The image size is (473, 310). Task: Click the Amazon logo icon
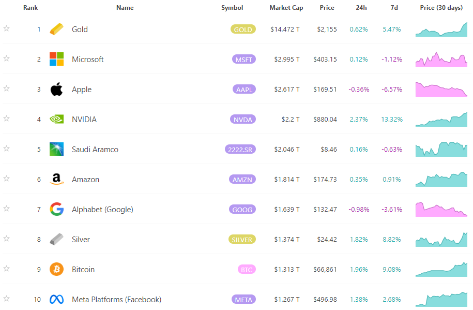(56, 180)
